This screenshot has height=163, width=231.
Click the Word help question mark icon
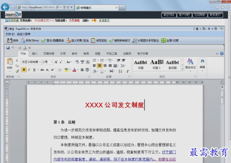222,54
